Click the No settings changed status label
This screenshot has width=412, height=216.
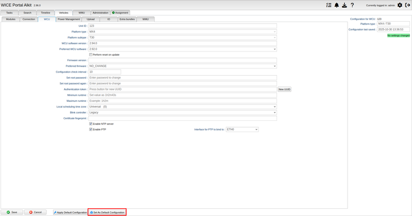point(398,35)
